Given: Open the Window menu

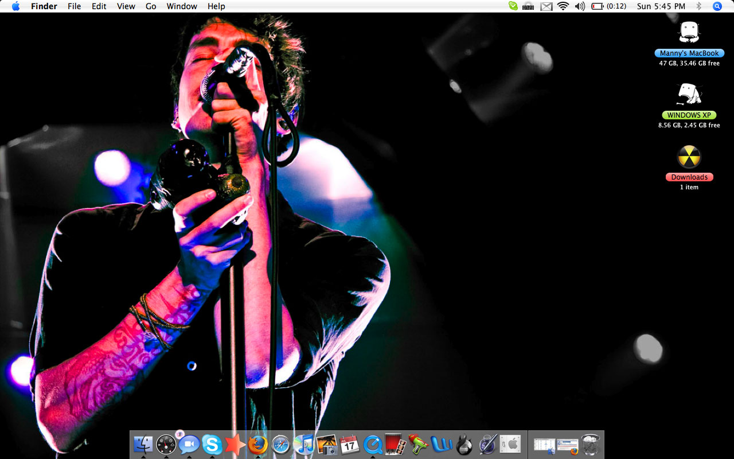Looking at the screenshot, I should coord(182,6).
